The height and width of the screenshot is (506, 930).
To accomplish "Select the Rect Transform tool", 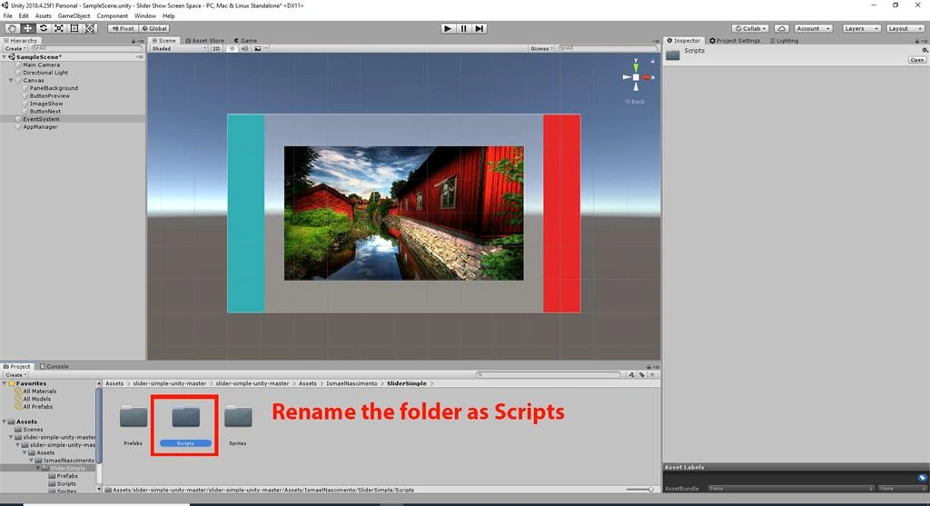I will point(74,28).
